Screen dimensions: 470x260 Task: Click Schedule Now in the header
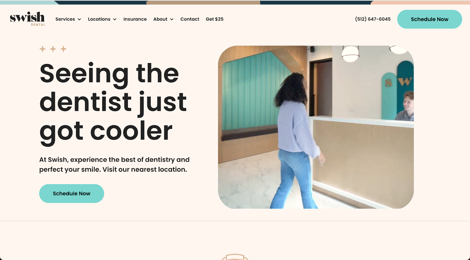click(429, 19)
